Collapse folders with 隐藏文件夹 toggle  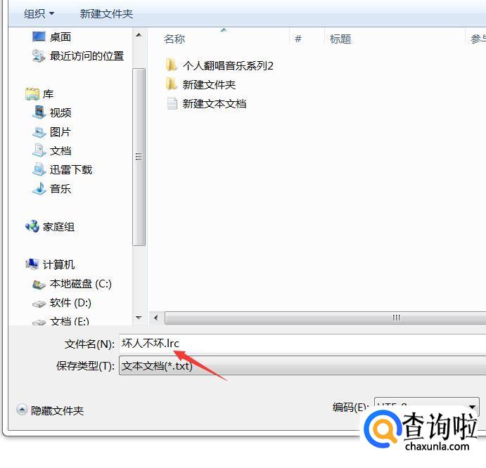point(50,410)
